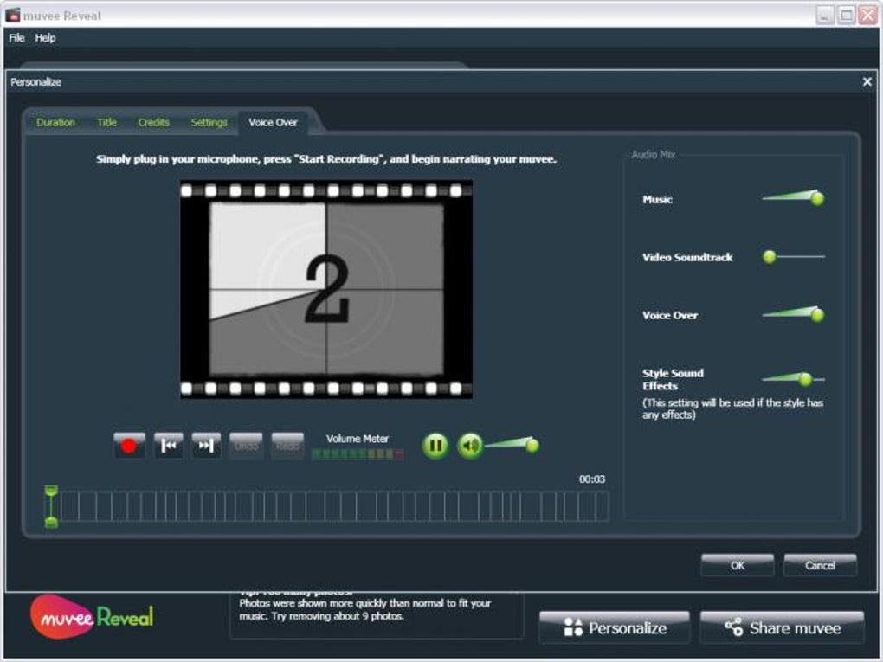This screenshot has height=662, width=883.
Task: Jump to previous segment with skip-back icon
Action: point(169,446)
